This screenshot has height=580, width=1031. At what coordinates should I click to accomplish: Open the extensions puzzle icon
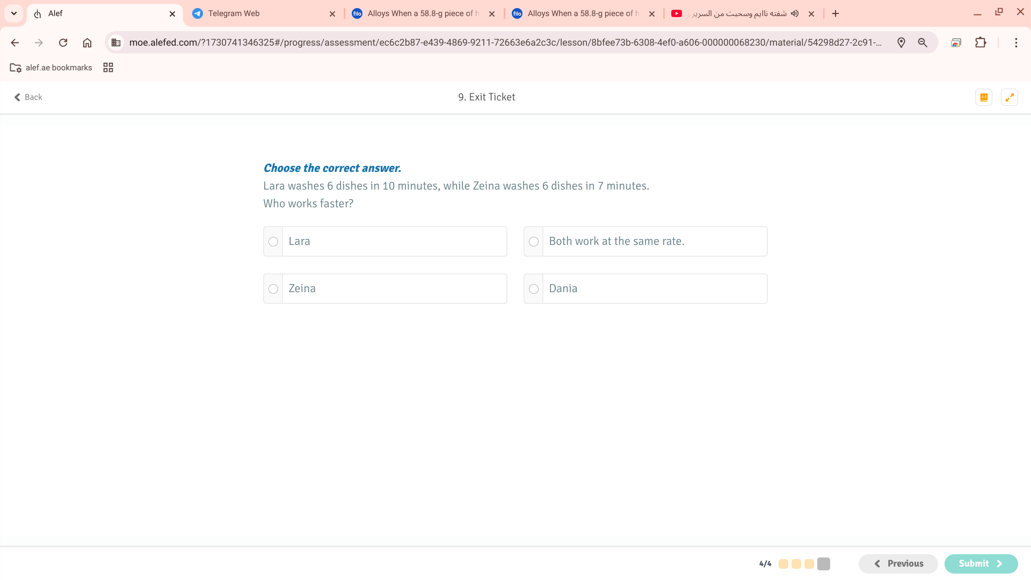click(x=981, y=42)
